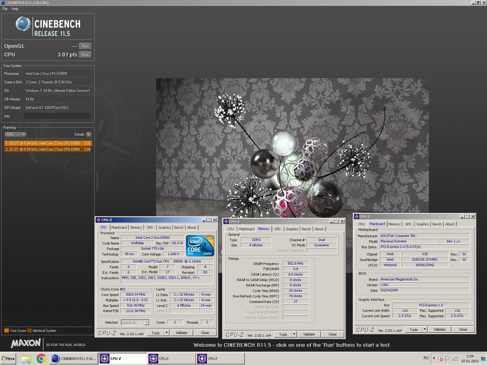This screenshot has width=487, height=365.
Task: Run the OpenGL benchmark test
Action: click(x=85, y=46)
